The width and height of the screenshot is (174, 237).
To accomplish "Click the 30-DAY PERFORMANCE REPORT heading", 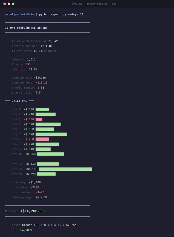I will pos(26,28).
